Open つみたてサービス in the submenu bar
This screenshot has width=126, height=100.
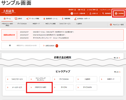[x=65, y=24]
